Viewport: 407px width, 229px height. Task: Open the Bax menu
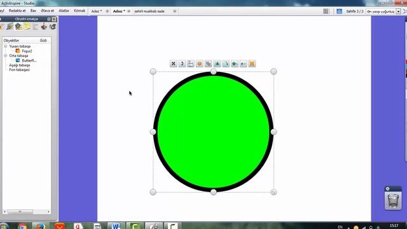pos(33,11)
